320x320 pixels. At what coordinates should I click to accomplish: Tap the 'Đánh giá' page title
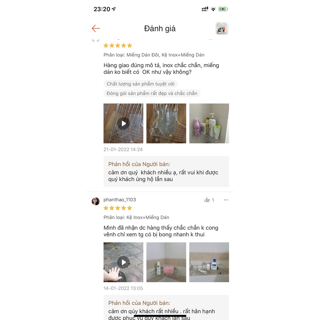(x=160, y=28)
